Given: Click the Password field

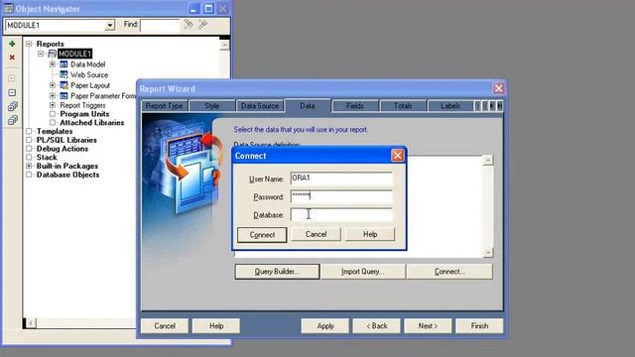Looking at the screenshot, I should click(x=341, y=196).
